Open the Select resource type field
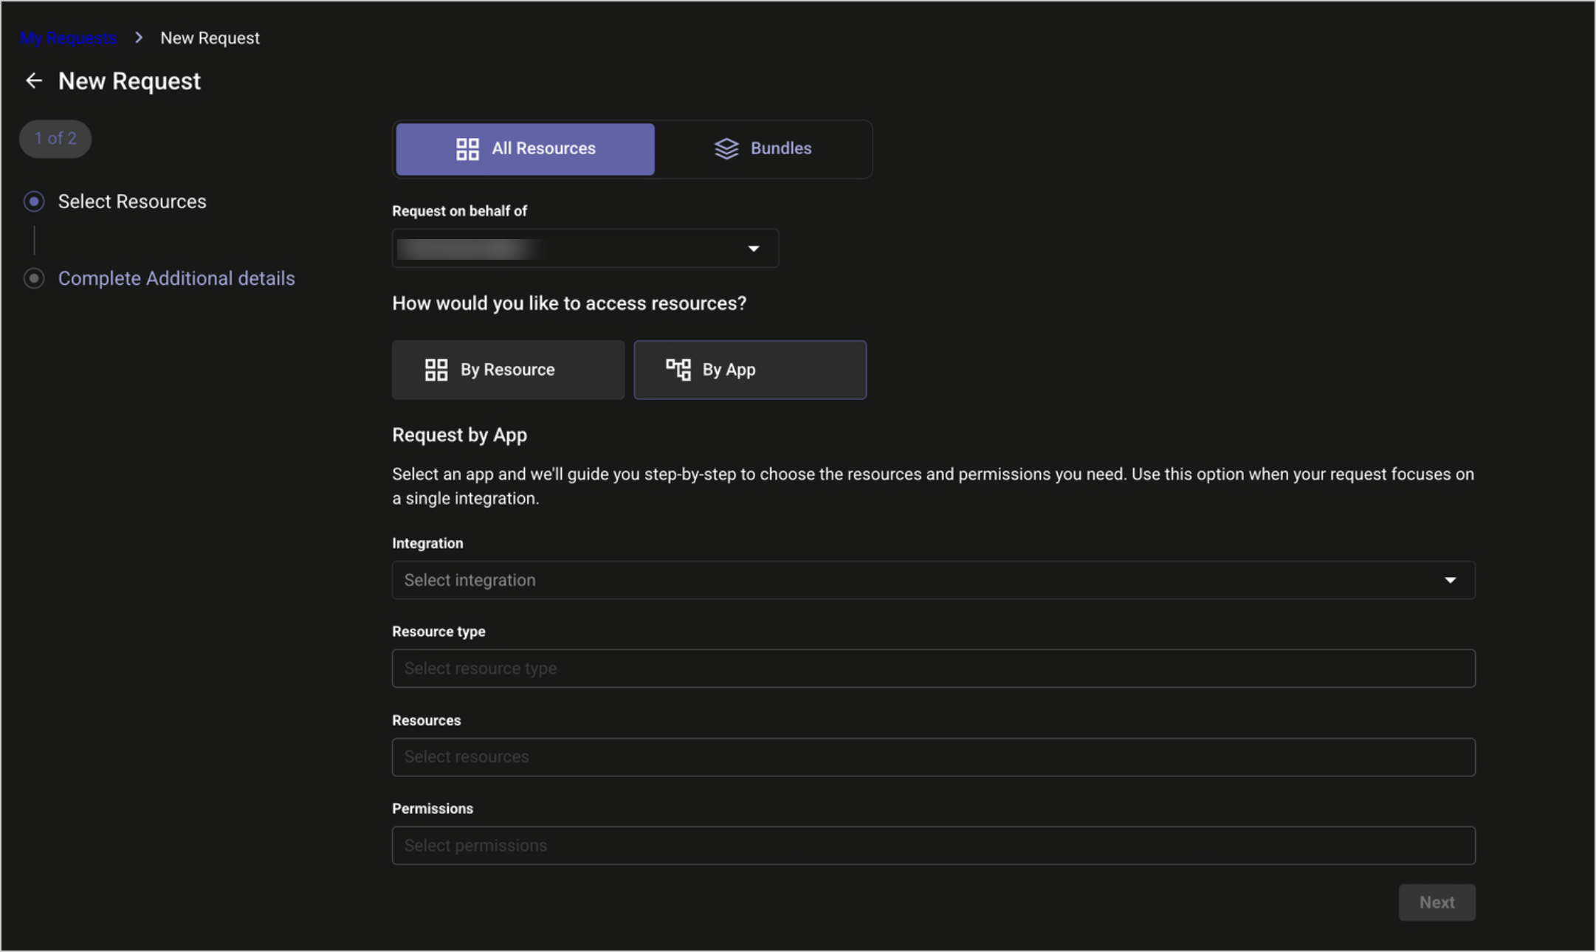 tap(933, 669)
